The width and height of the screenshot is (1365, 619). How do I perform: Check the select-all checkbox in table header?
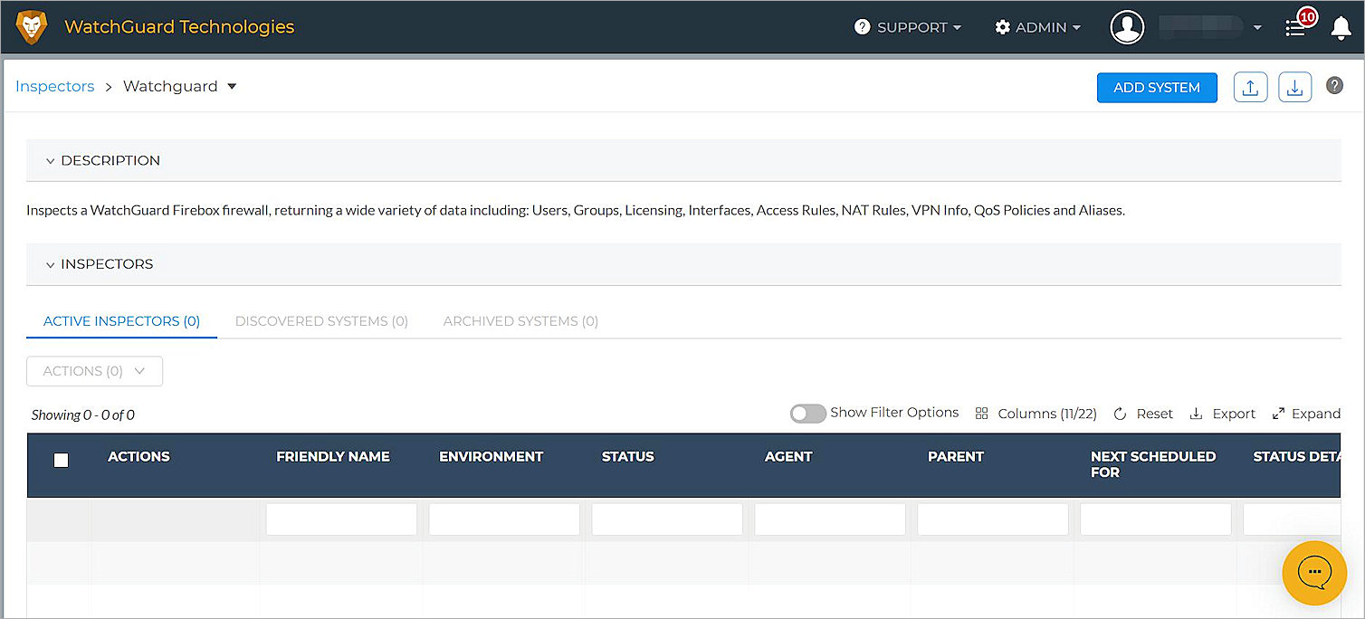62,461
